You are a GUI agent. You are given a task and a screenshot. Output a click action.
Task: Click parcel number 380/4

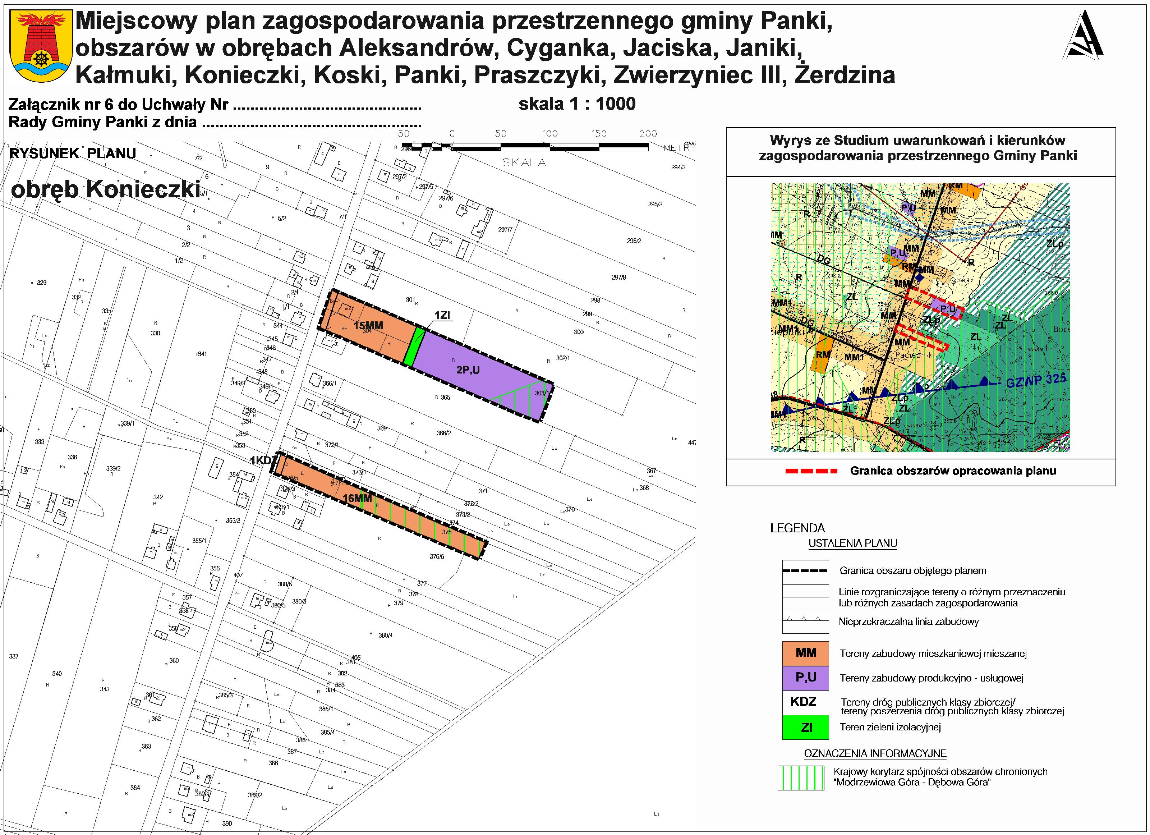(x=385, y=635)
